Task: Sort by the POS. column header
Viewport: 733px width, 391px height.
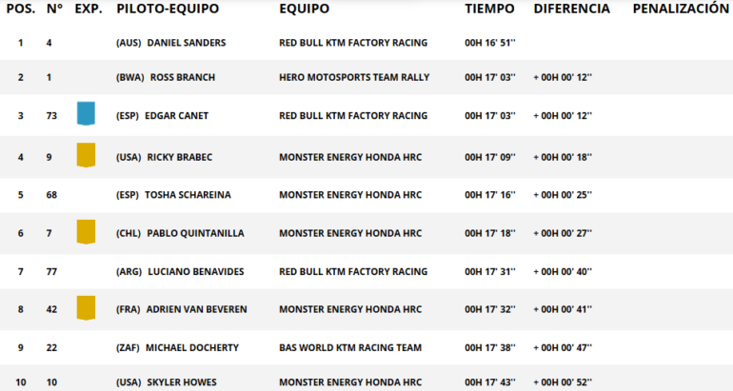Action: point(21,9)
